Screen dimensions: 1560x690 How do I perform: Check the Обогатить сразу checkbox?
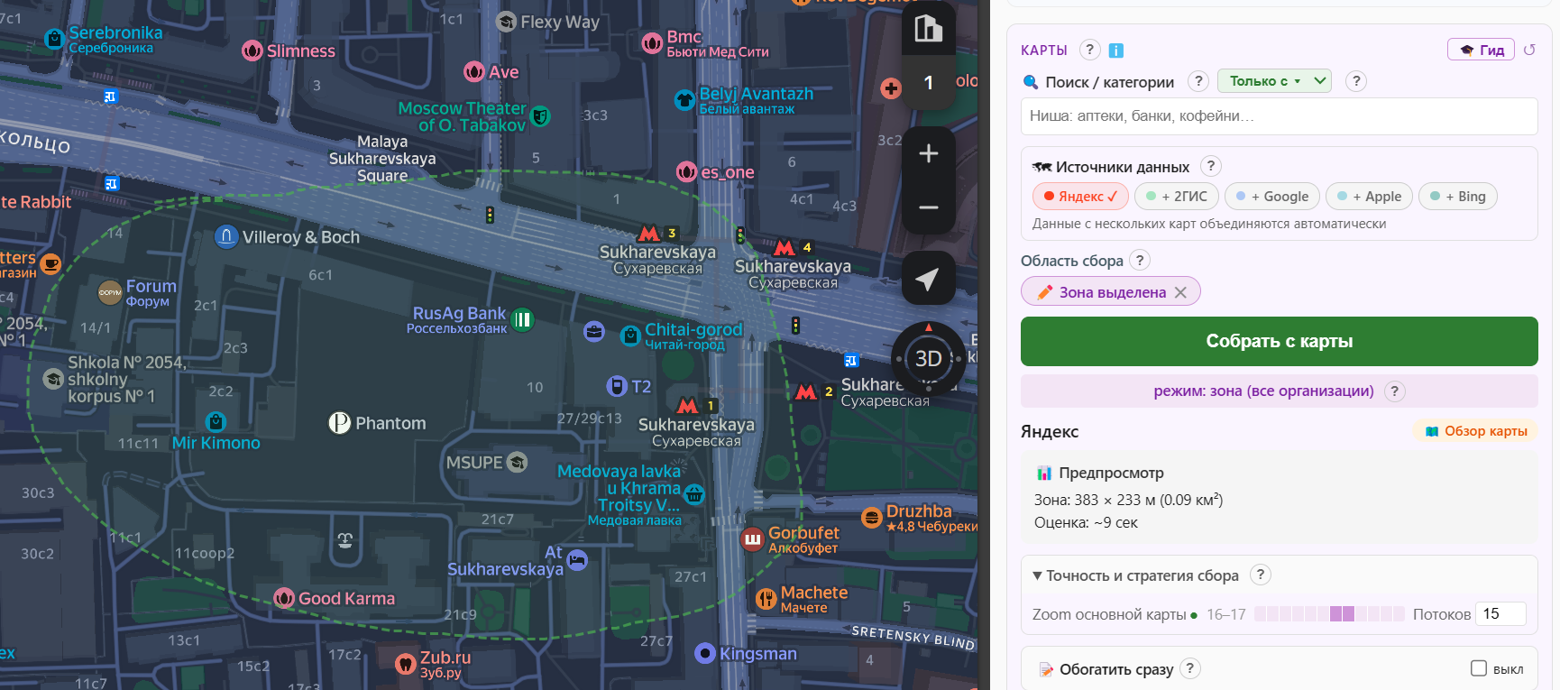[x=1479, y=668]
